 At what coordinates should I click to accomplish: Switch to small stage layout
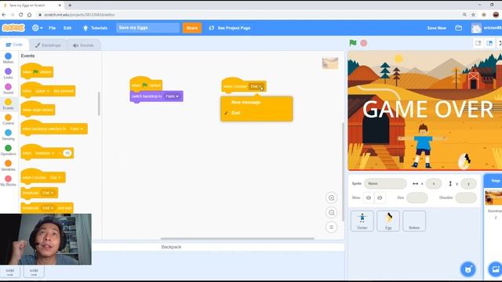click(478, 43)
